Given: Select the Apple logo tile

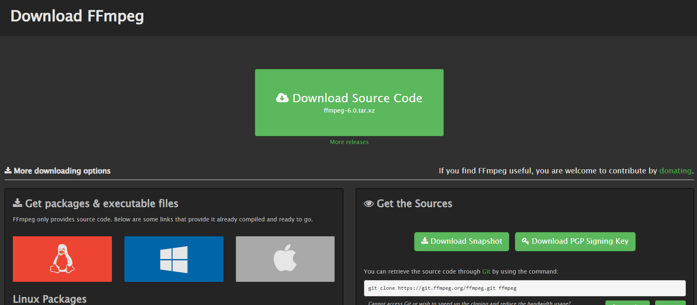Looking at the screenshot, I should point(285,259).
